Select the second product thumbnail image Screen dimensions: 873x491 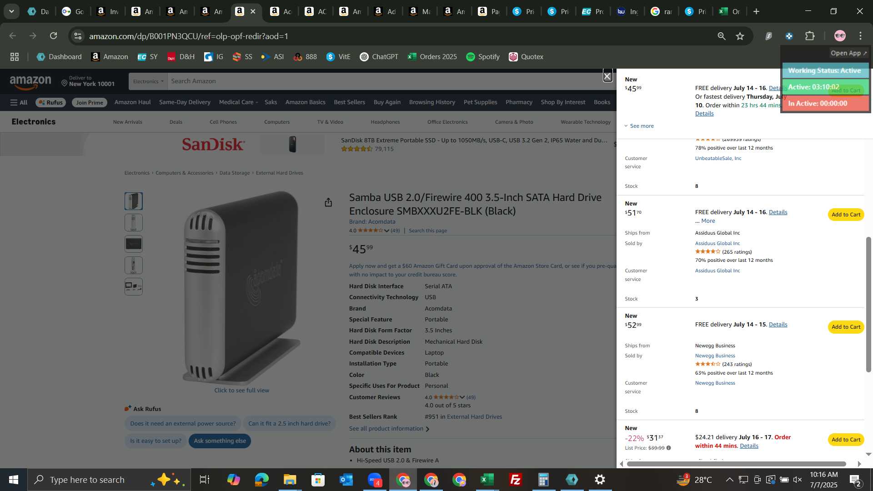[x=134, y=223]
